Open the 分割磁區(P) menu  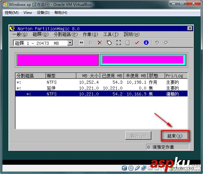click(x=66, y=34)
